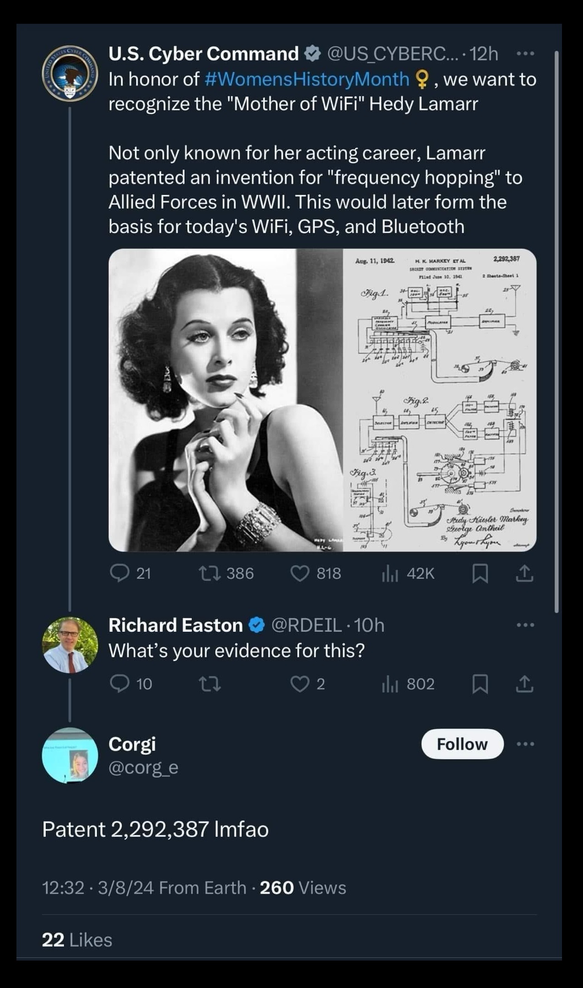Bookmark Richard Easton's tweet

click(x=480, y=684)
